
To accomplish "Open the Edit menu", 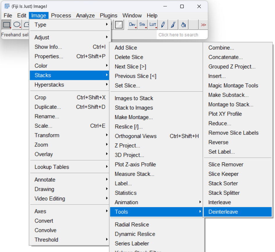I will tap(22, 15).
